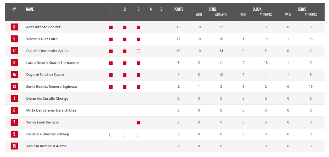Click Claudia Hernandez Aguila's hollow set 3 square
Screen dimensions: 329x157
[138, 51]
